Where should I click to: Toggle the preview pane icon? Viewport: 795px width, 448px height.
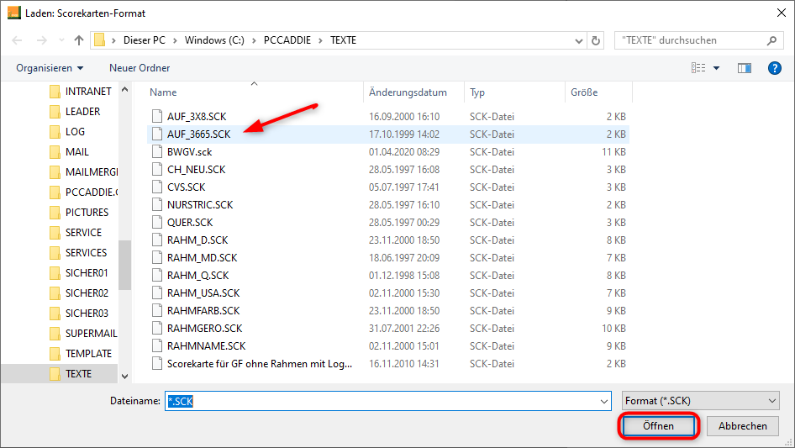744,67
